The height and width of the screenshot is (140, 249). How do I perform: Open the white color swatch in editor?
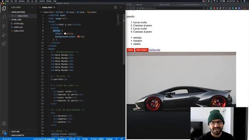[65, 34]
